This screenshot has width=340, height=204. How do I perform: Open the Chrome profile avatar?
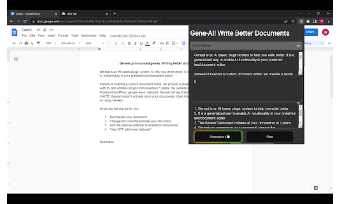322,21
